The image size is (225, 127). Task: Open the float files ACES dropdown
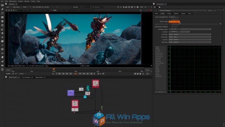(190, 42)
